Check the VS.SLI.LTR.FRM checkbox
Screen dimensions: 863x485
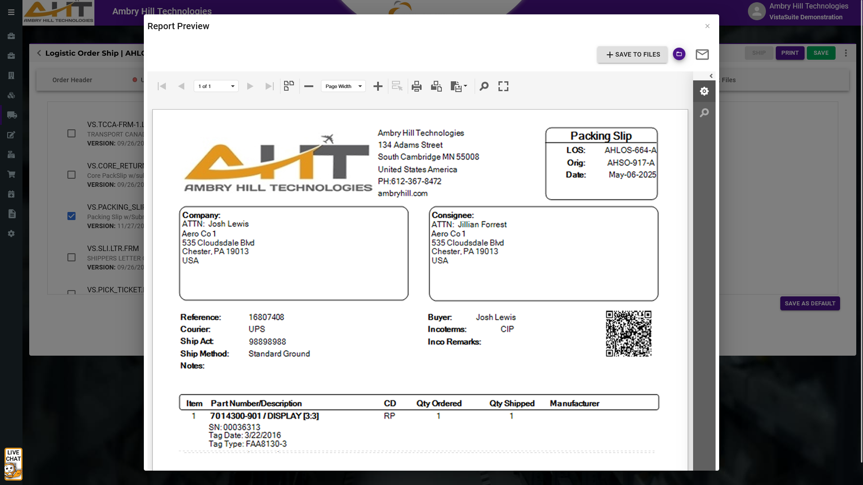pos(71,257)
